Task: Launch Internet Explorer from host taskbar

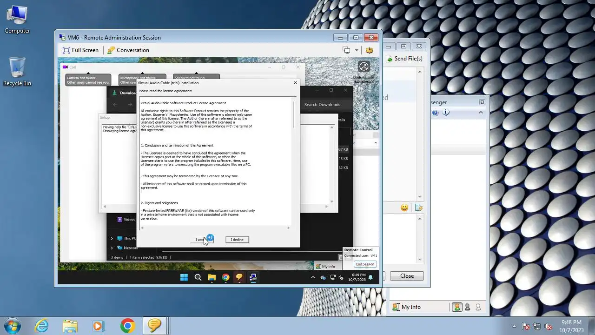Action: point(42,326)
